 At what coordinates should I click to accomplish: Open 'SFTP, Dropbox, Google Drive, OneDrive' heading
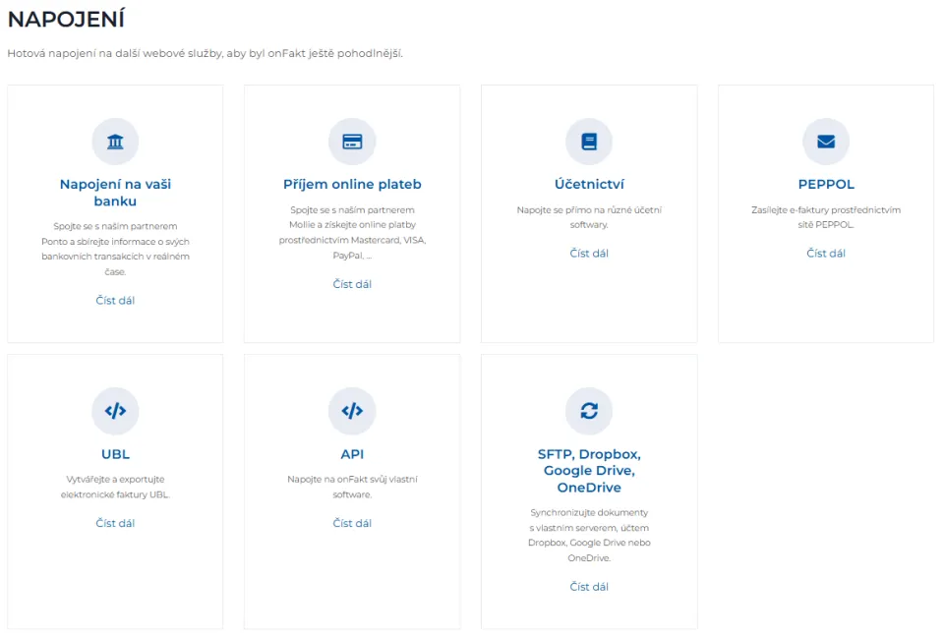589,471
